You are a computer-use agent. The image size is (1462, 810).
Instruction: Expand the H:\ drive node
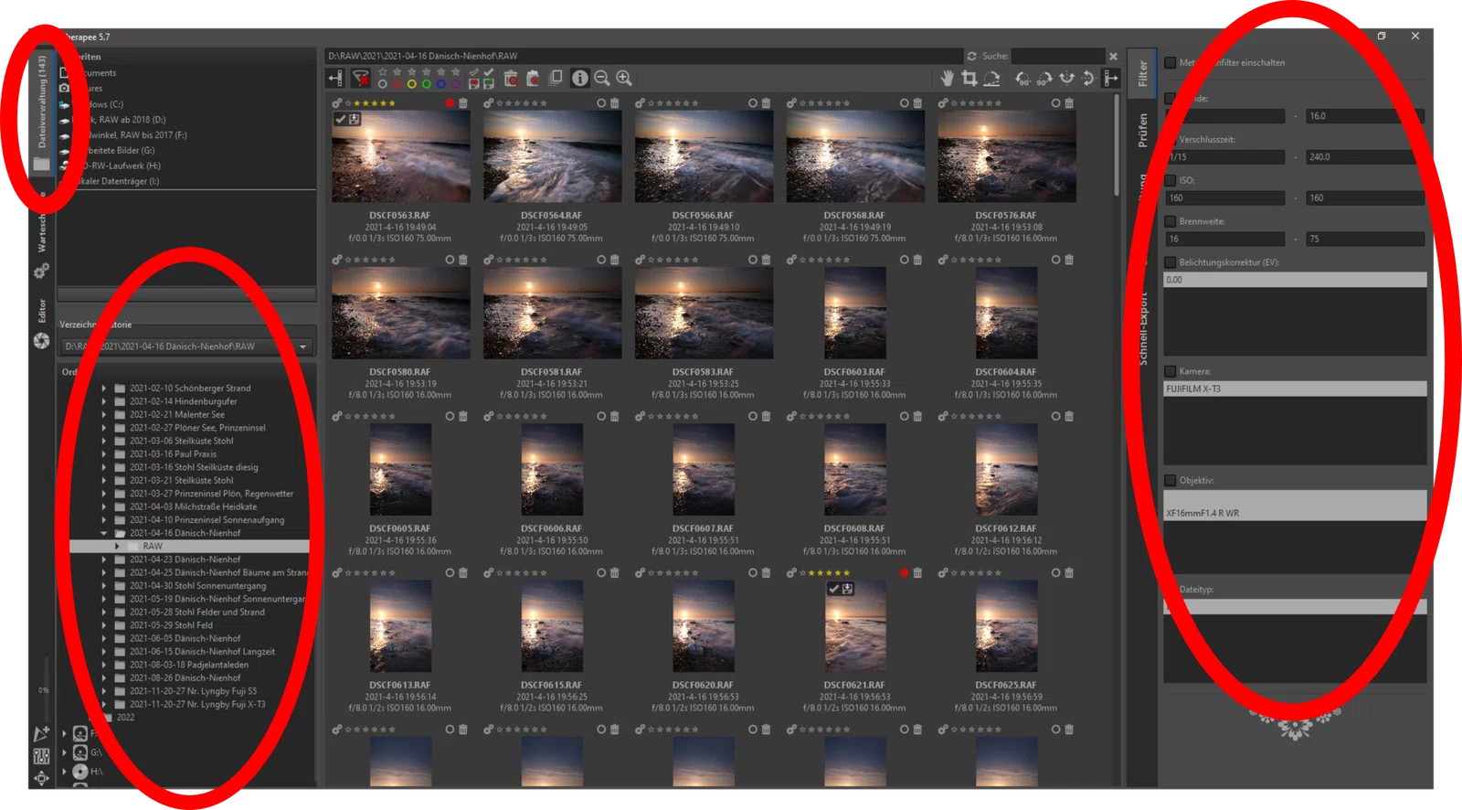(x=64, y=772)
